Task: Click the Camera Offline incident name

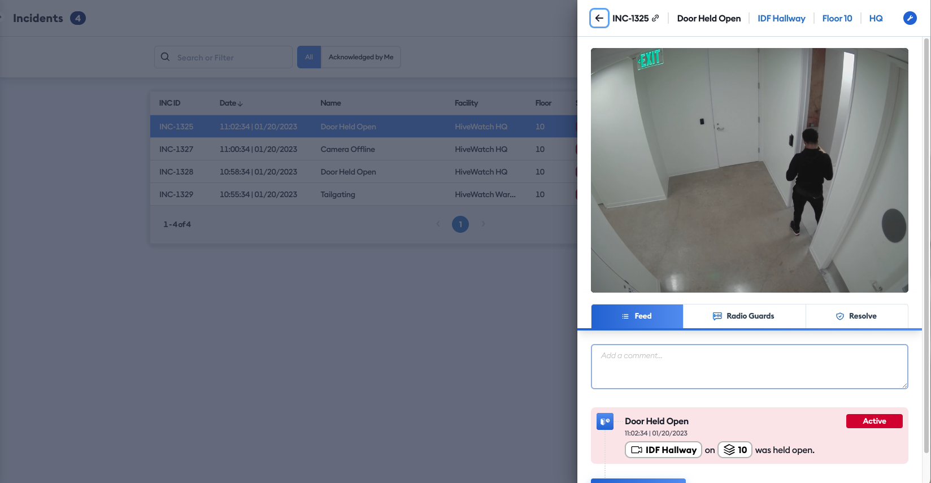Action: 347,149
